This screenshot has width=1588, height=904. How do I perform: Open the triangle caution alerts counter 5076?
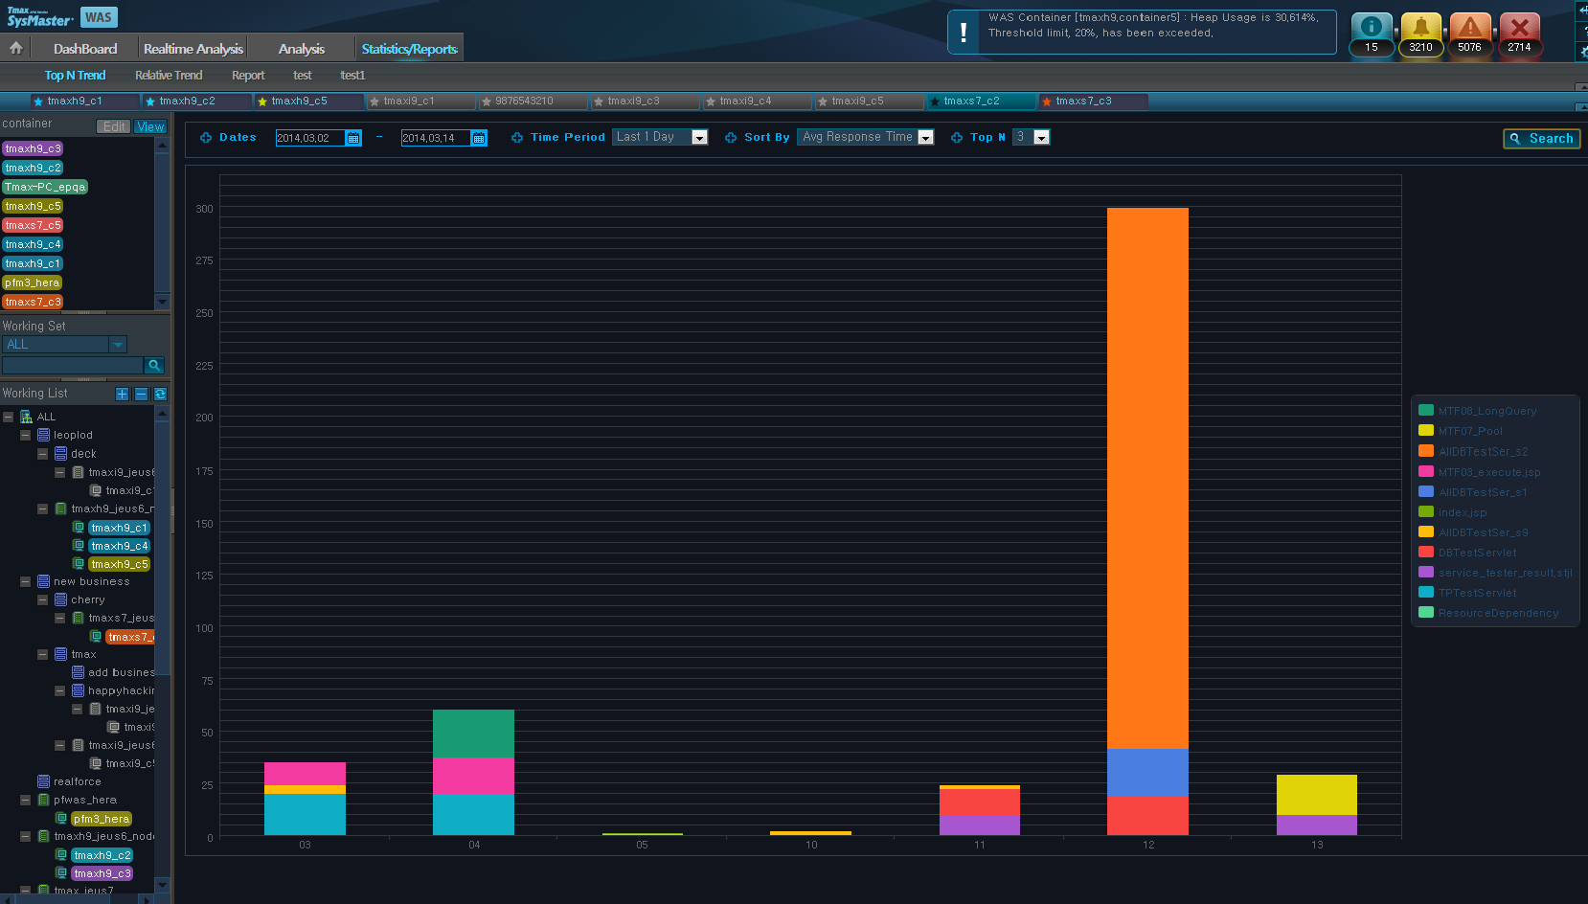[1470, 35]
